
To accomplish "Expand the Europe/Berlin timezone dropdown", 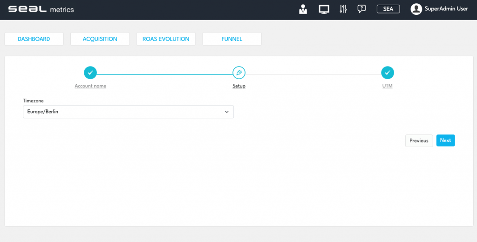I will 128,112.
